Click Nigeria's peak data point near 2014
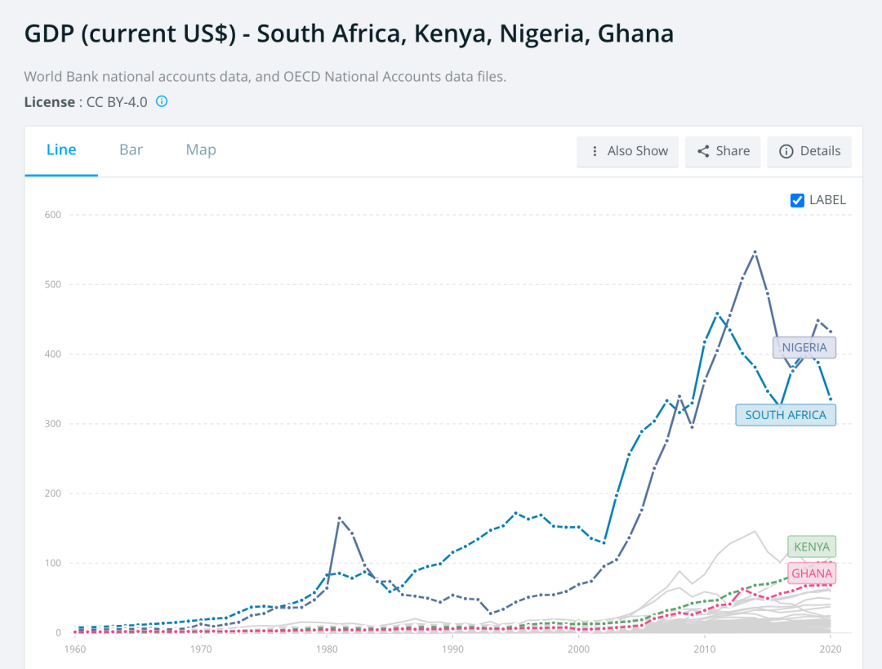 click(x=755, y=252)
